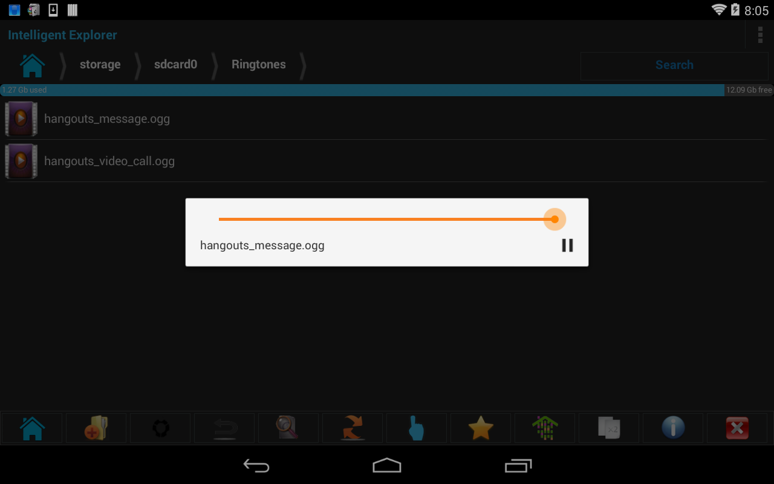The width and height of the screenshot is (774, 484).
Task: Tap the blue pointing hand select icon
Action: pyautogui.click(x=417, y=428)
